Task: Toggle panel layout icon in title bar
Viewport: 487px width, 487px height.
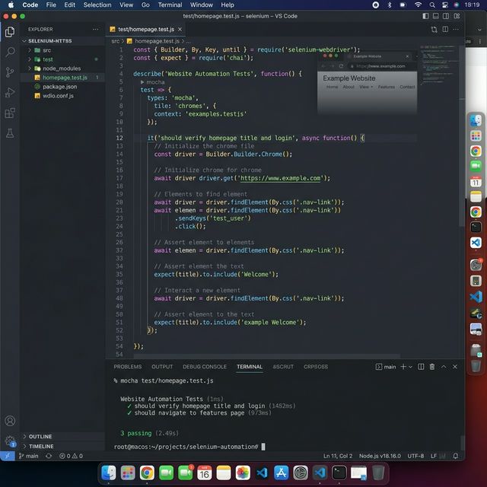Action: click(436, 16)
